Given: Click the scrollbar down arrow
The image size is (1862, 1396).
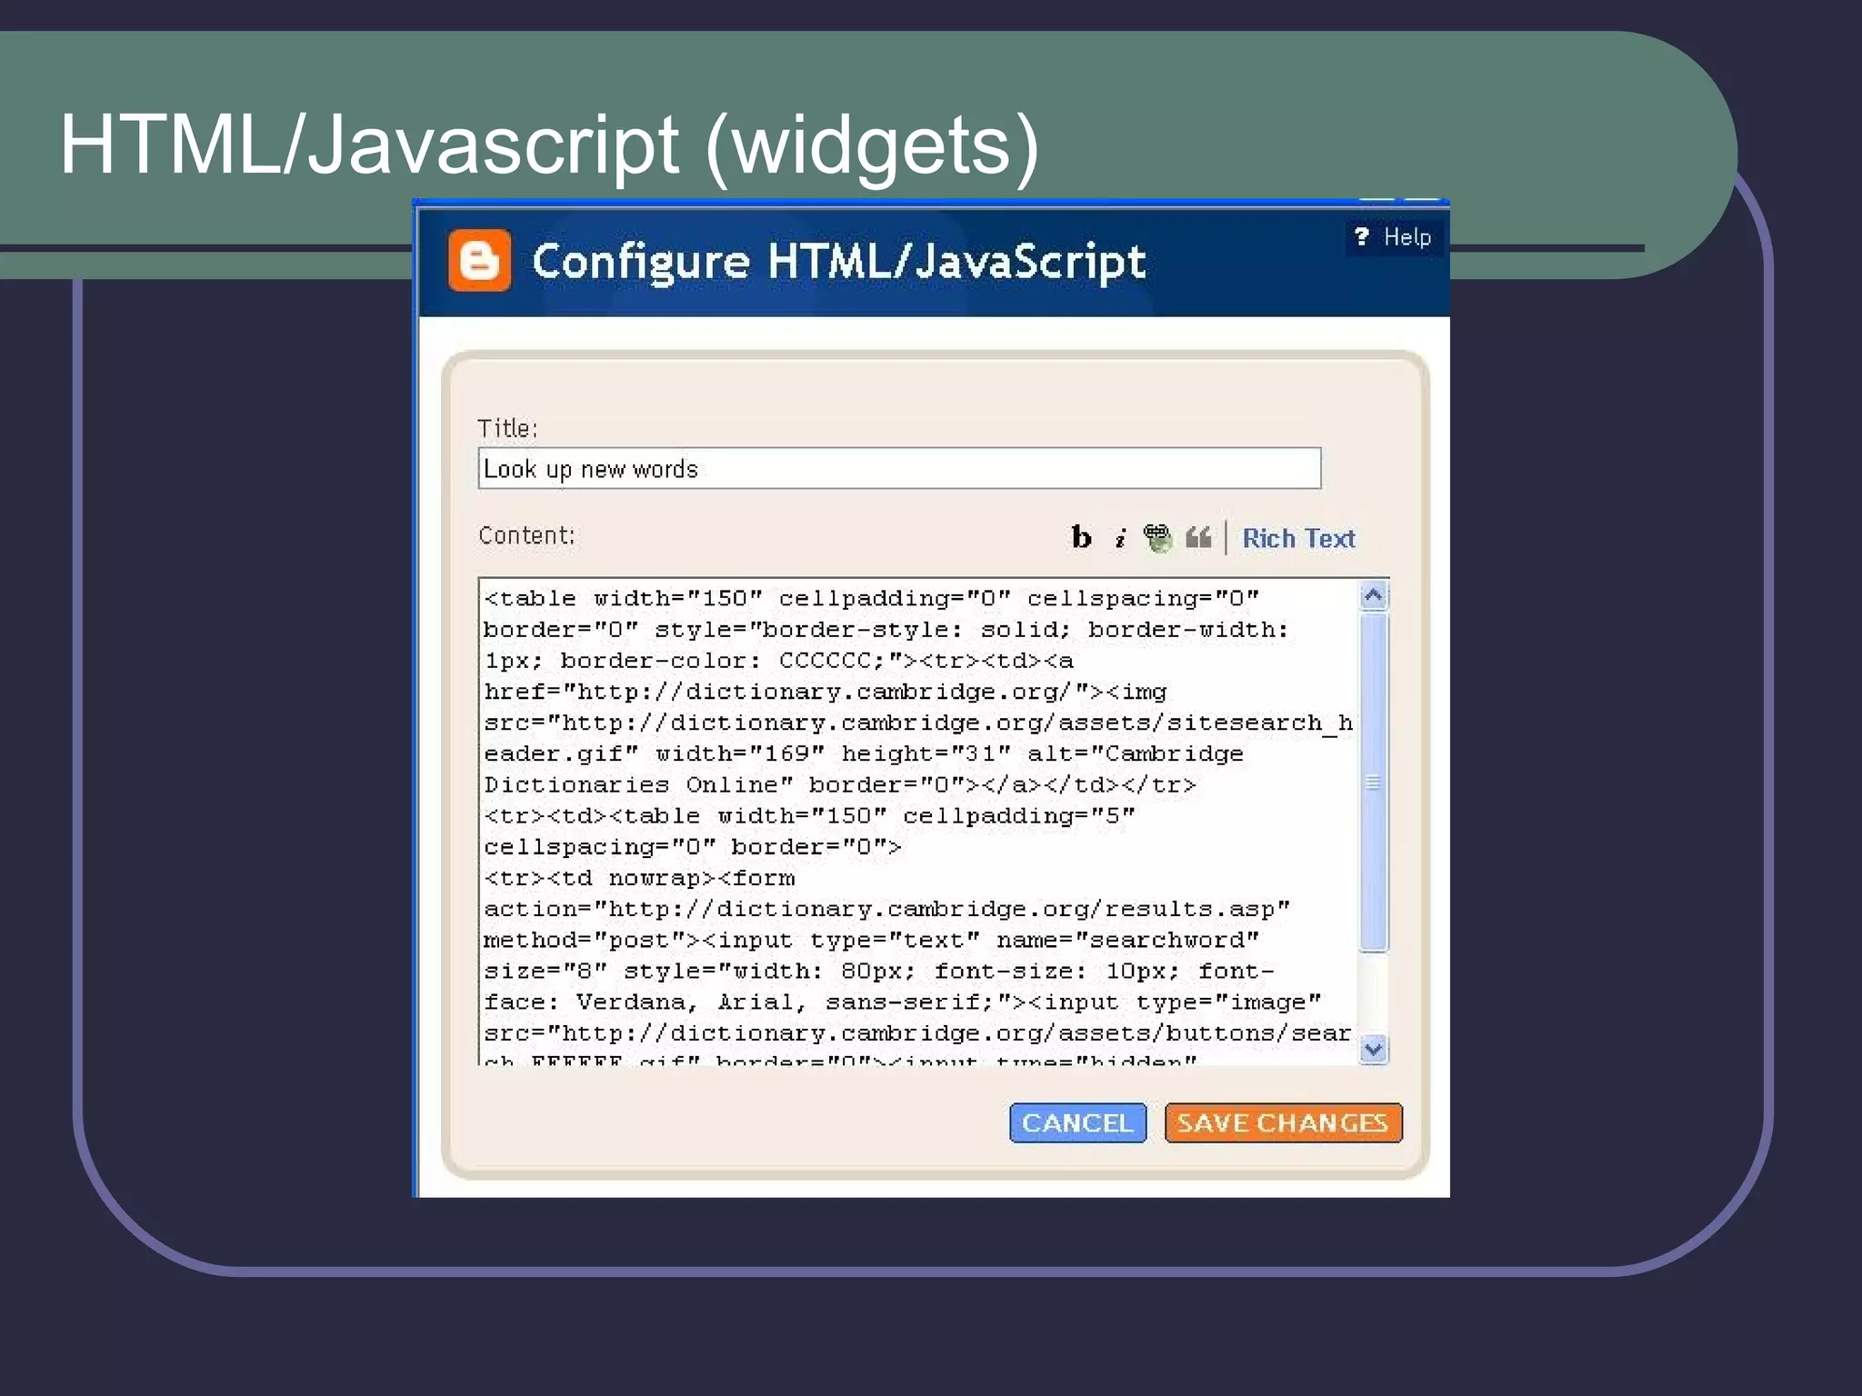Looking at the screenshot, I should coord(1373,1049).
